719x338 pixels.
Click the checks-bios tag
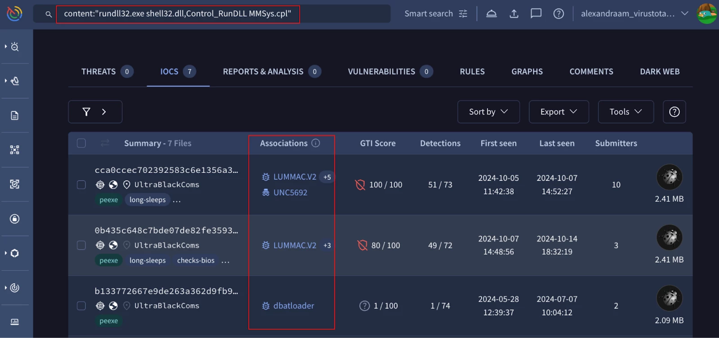[196, 260]
